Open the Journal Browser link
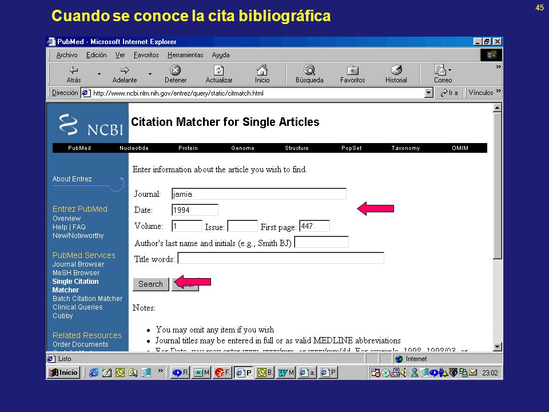The image size is (549, 412). [x=78, y=264]
